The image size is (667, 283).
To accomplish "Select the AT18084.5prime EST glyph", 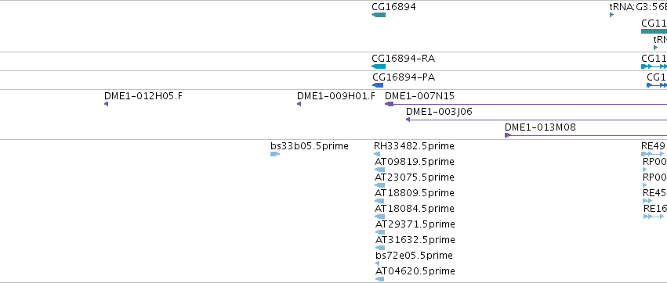I will 380,217.
